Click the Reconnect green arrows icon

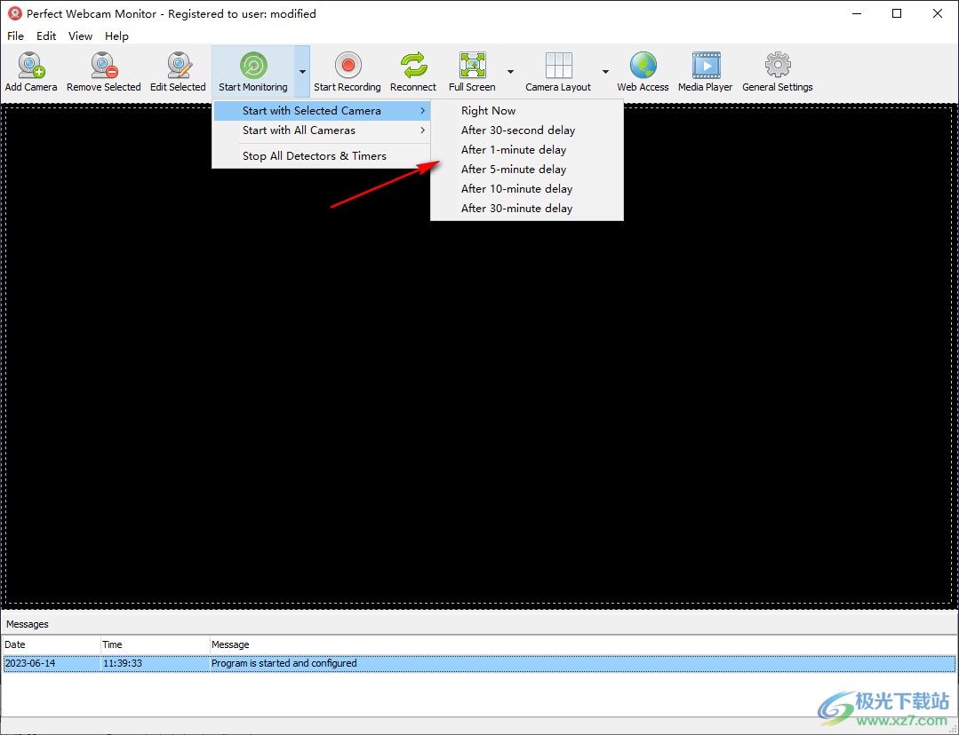[413, 65]
